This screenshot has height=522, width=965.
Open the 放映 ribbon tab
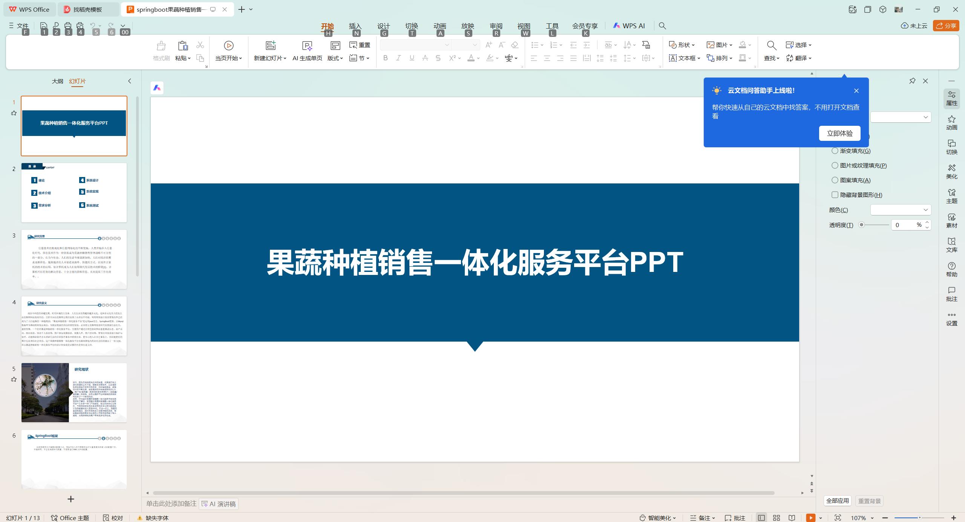[467, 26]
